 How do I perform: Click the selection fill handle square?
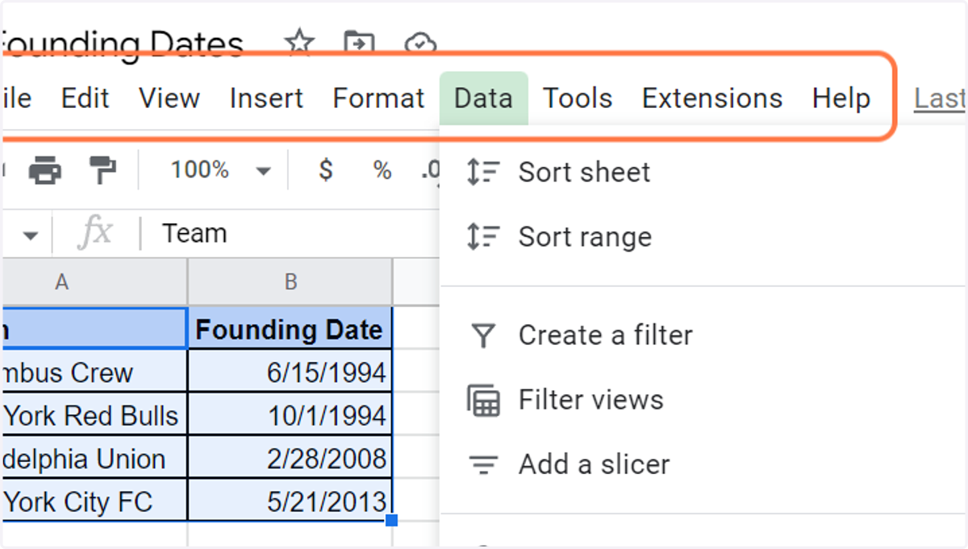coord(391,521)
